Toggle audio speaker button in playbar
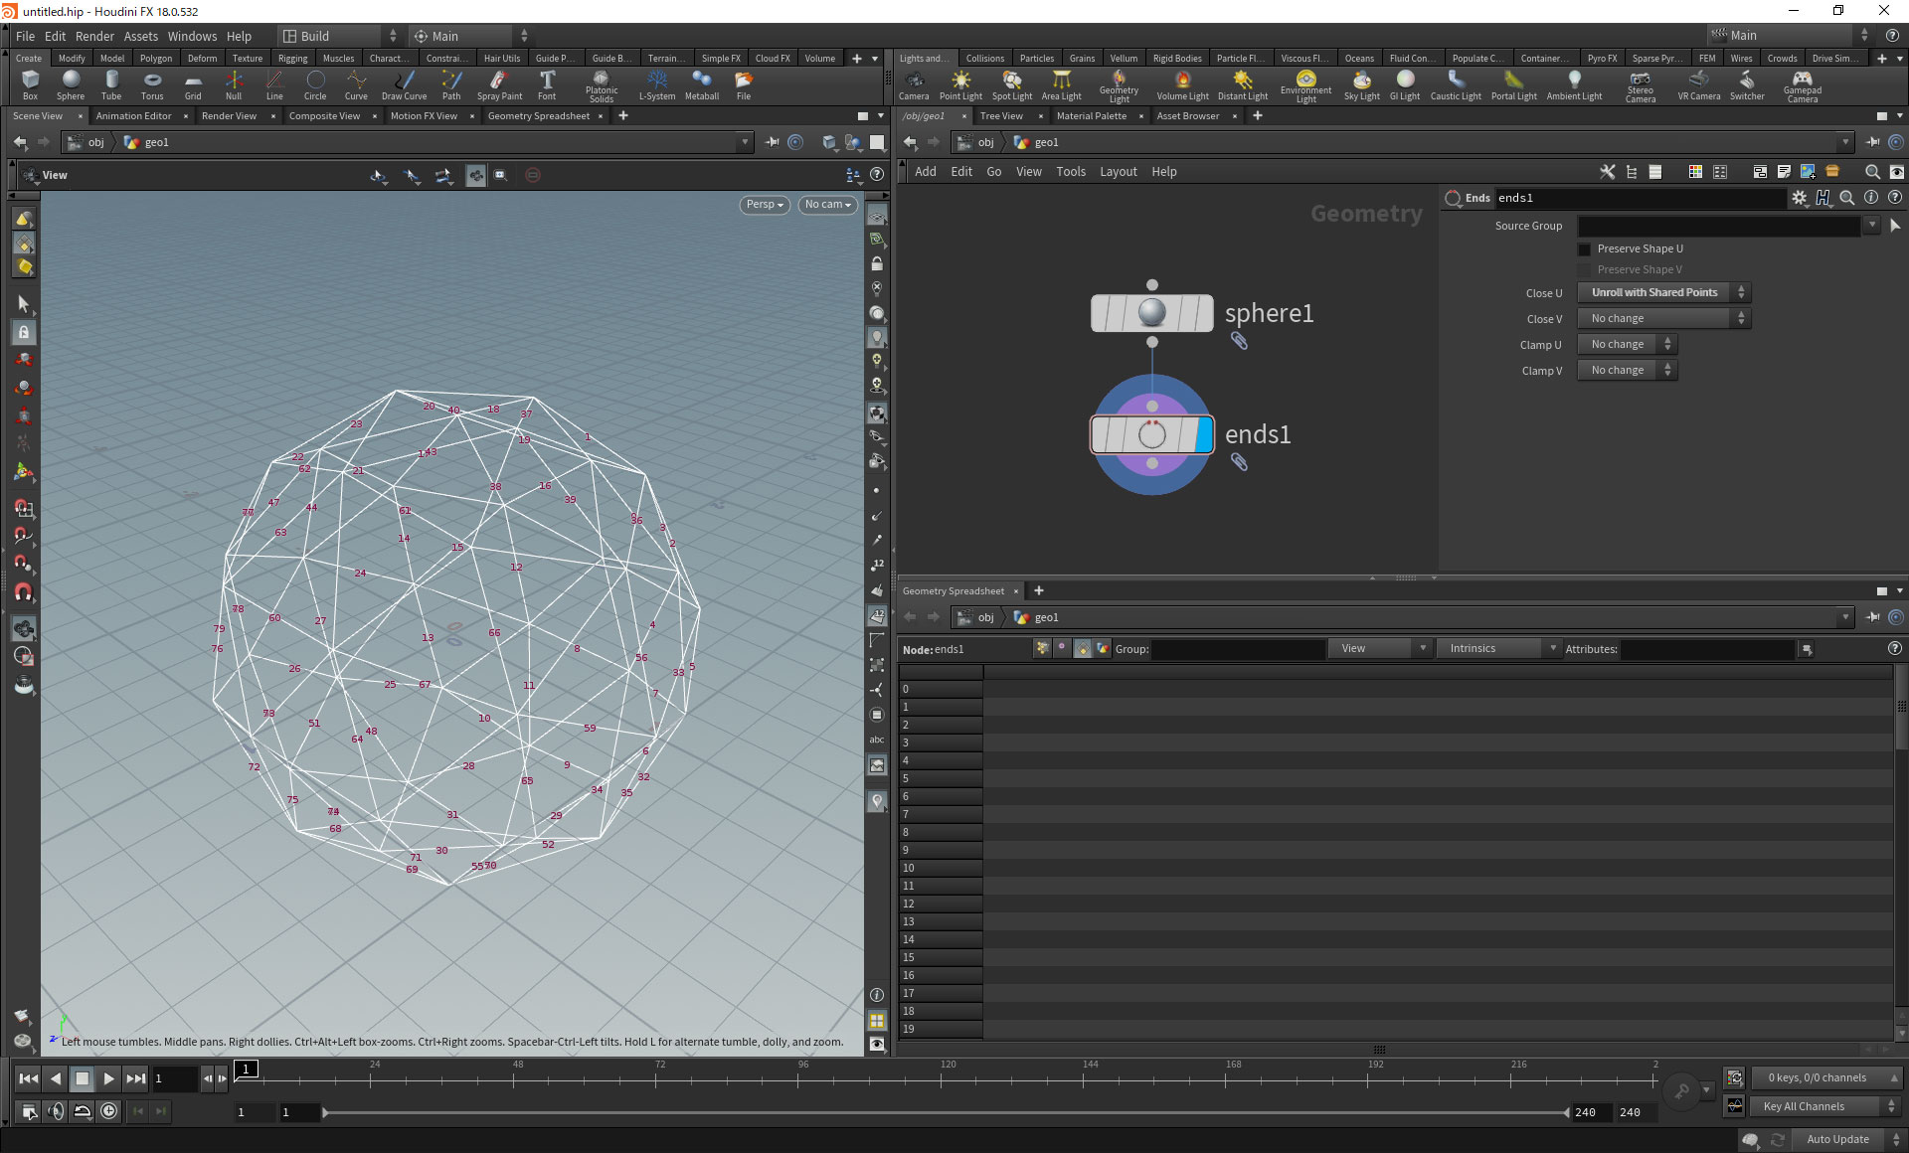The width and height of the screenshot is (1909, 1153). pos(56,1111)
